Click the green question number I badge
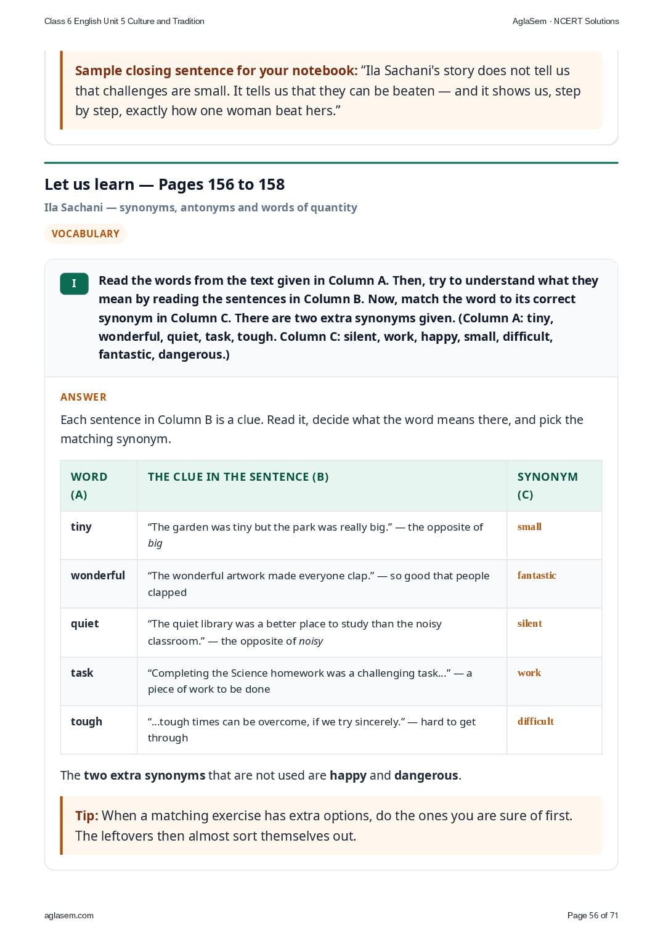The height and width of the screenshot is (938, 663). click(x=74, y=283)
